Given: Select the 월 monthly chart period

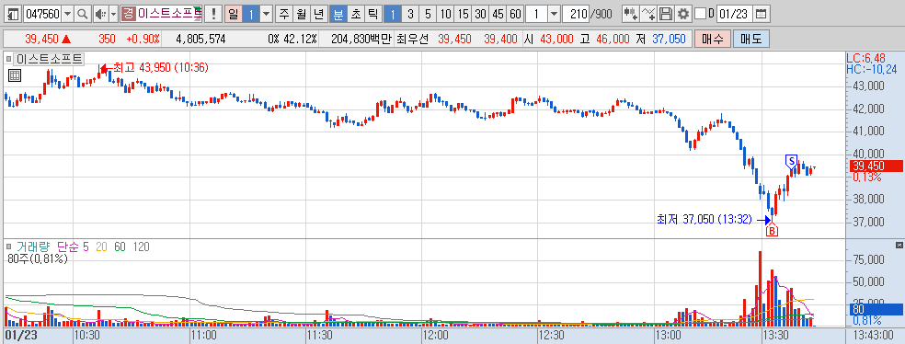Looking at the screenshot, I should 302,13.
